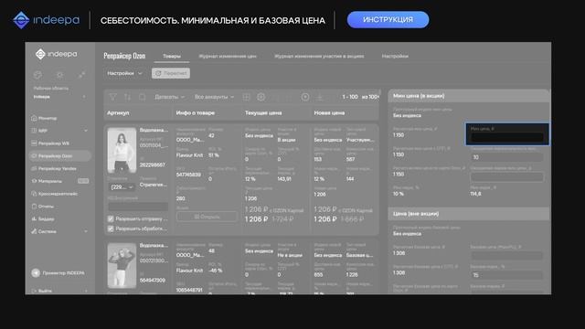585x329 pixels.
Task: Click the gray field above Разрешить отправку checkbox
Action: [138, 207]
